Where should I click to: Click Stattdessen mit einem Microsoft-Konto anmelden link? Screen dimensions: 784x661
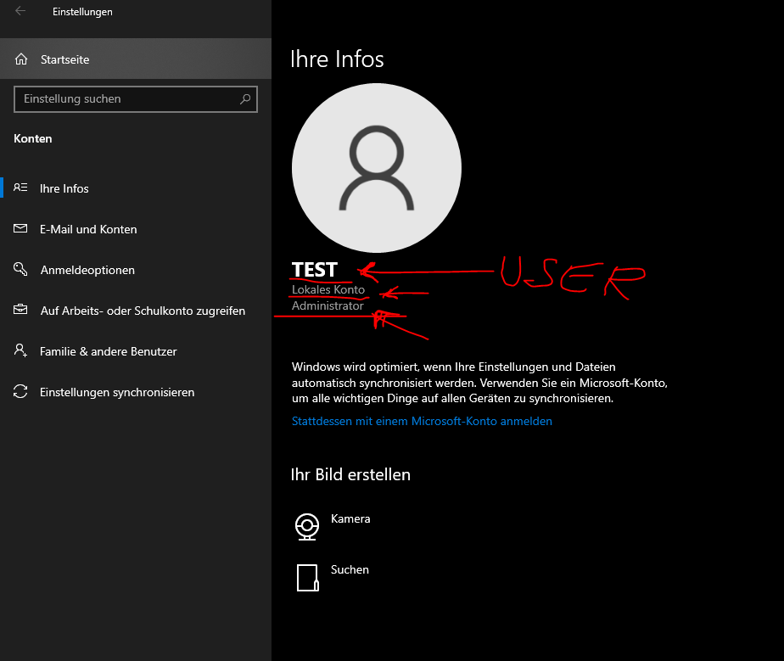coord(422,421)
